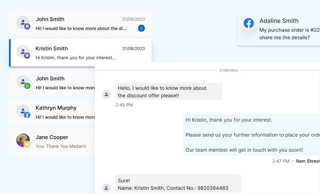
Task: Click sender avatar next to the Hello message
Action: (x=107, y=94)
